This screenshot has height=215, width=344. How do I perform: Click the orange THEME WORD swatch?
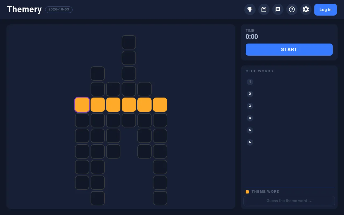point(247,192)
